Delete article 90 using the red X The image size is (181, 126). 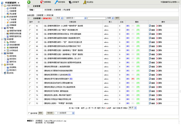tap(159, 30)
